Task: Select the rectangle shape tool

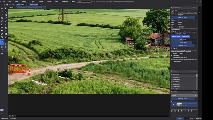Action: click(x=6, y=34)
